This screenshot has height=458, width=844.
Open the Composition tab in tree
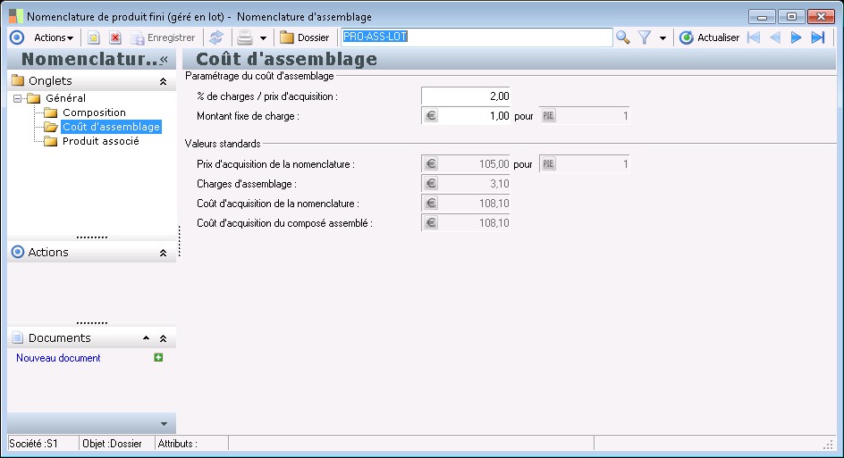click(94, 112)
